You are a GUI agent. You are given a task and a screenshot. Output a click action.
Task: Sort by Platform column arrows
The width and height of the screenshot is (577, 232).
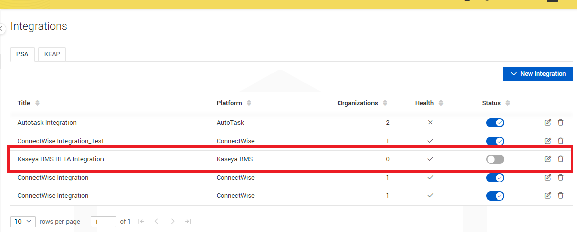[x=249, y=103]
